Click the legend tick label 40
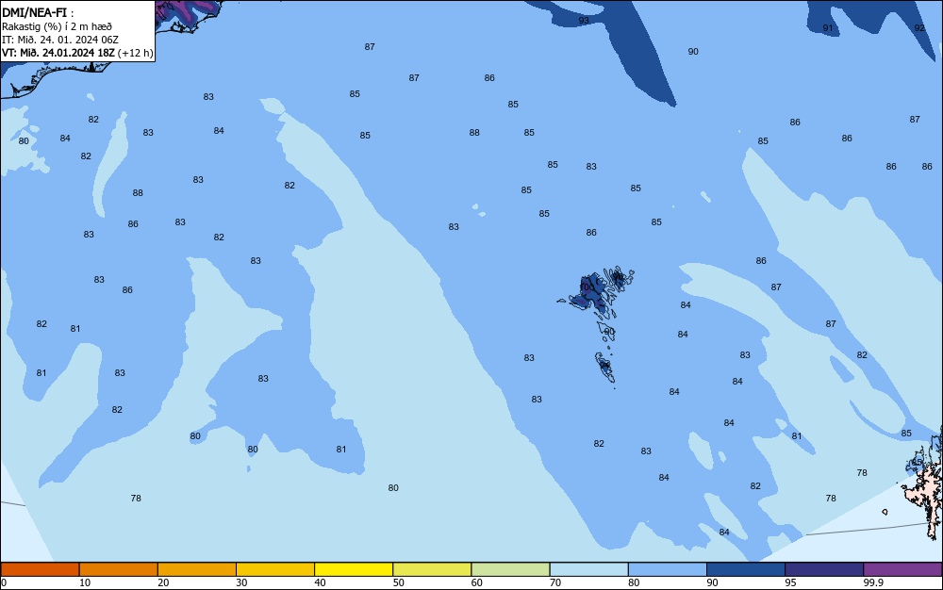Image resolution: width=943 pixels, height=590 pixels. click(x=320, y=582)
